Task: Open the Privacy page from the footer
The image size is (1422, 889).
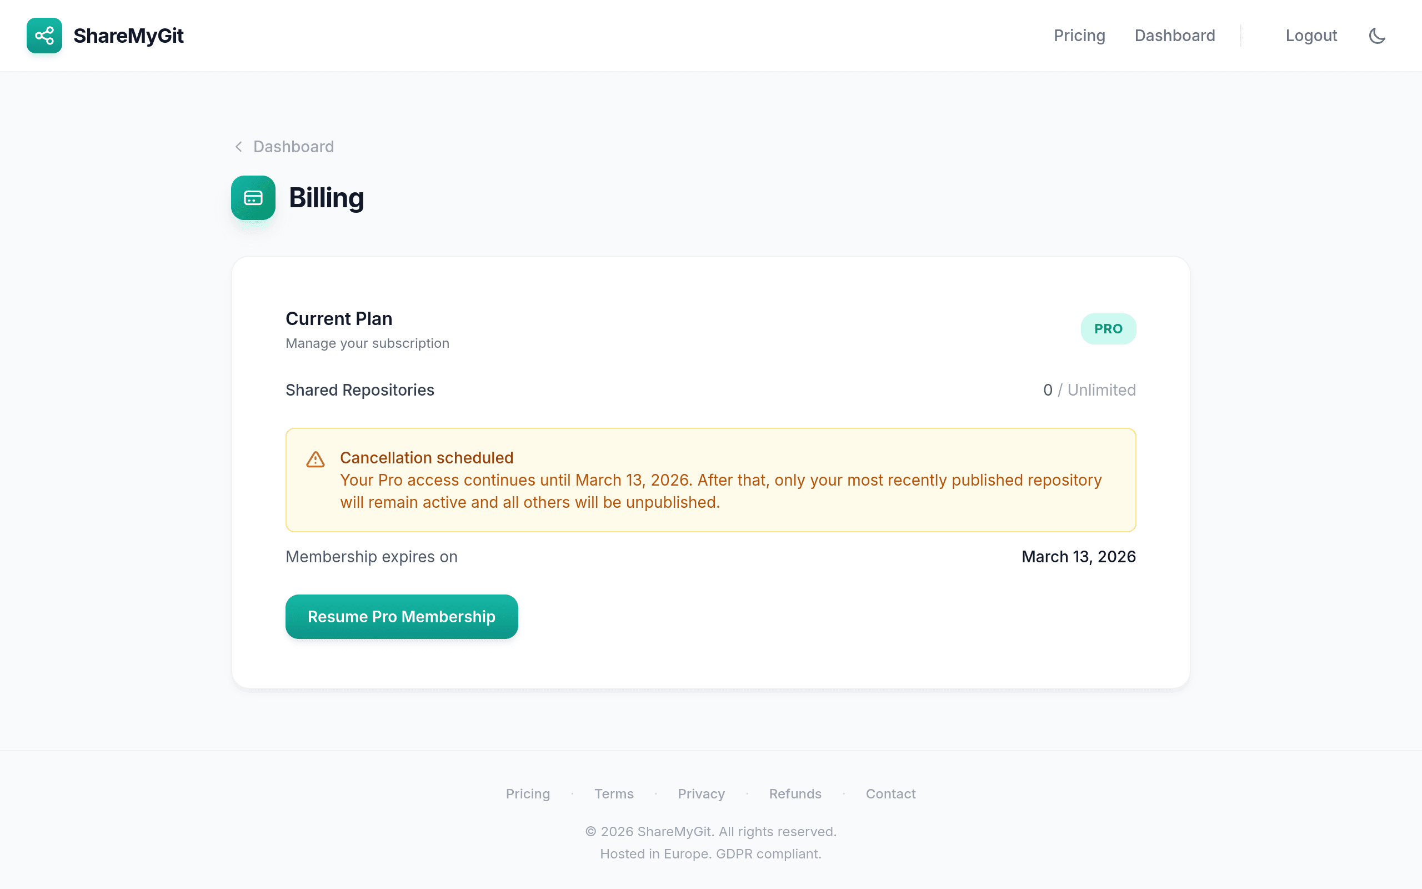Action: tap(700, 794)
